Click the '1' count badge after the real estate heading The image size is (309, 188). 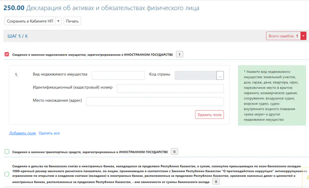[x=180, y=54]
